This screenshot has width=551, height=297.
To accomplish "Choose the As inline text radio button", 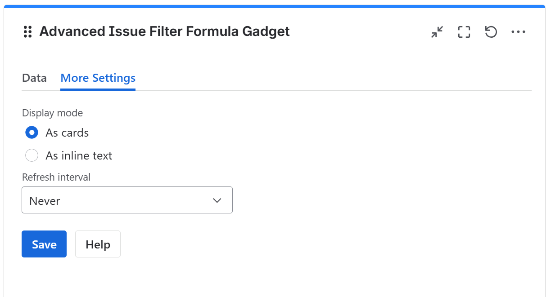I will [32, 155].
